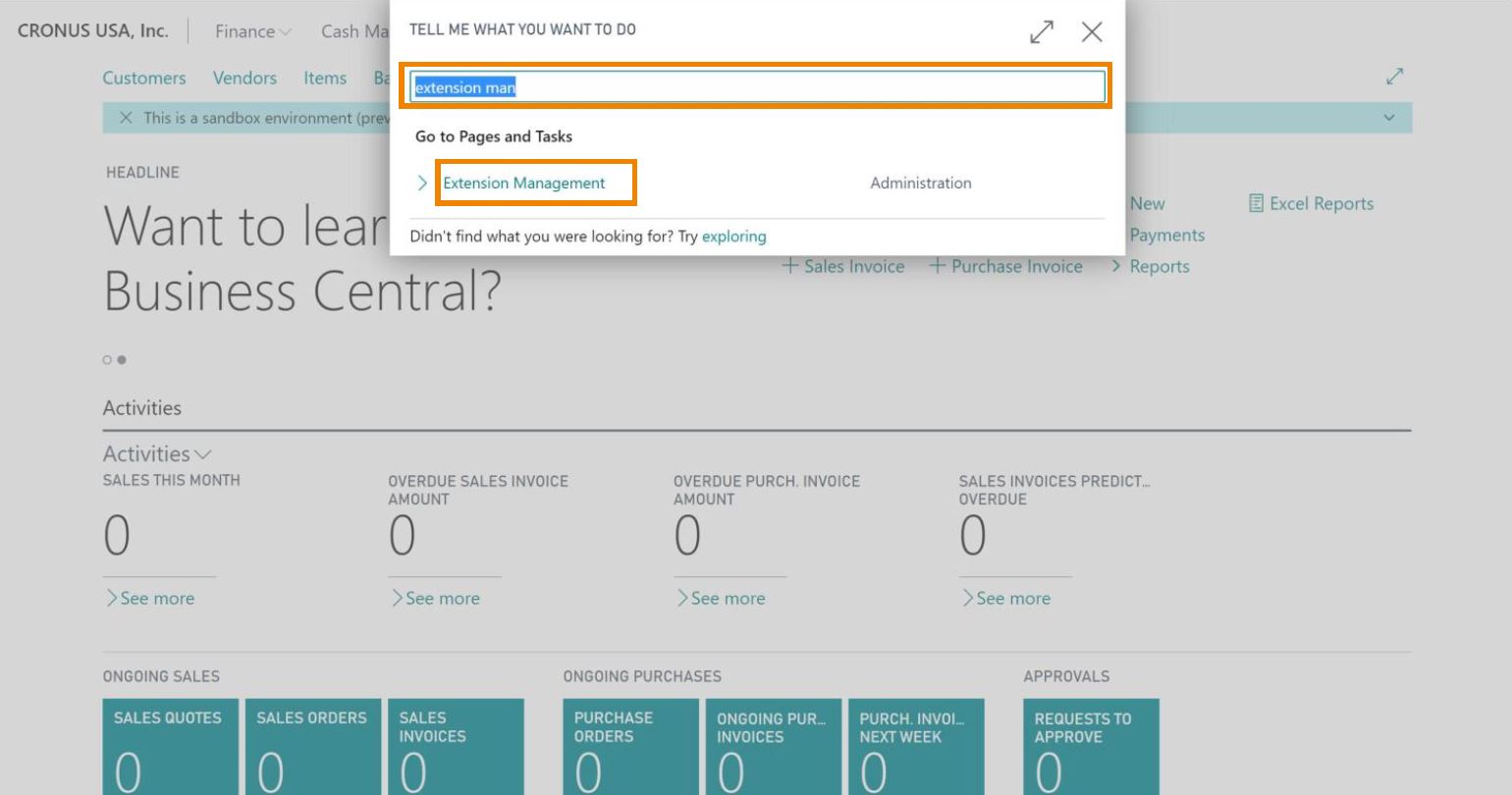
Task: Click the Excel Reports icon
Action: (1256, 203)
